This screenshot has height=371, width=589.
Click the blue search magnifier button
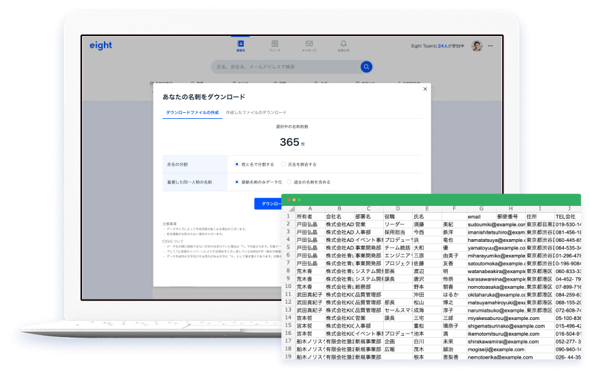click(366, 67)
